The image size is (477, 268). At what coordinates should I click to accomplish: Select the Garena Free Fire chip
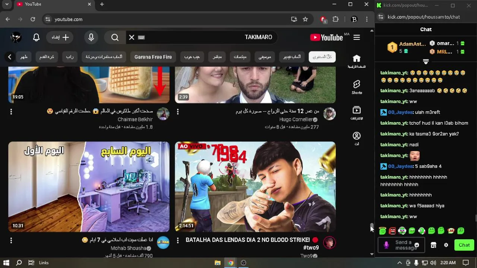tap(153, 57)
